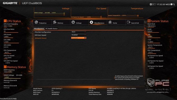
Task: Click the calendar icon beside WED
Action: point(171,4)
